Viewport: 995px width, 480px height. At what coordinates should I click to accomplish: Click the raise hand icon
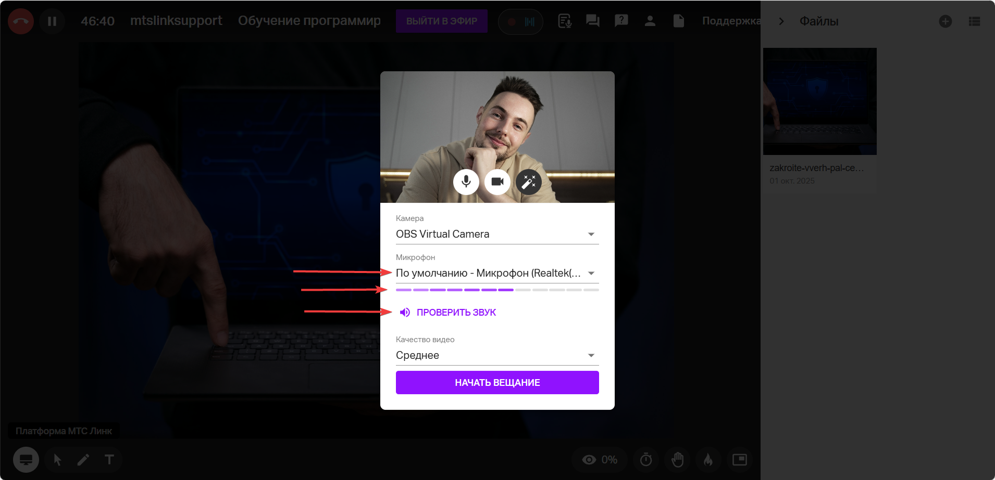point(677,460)
